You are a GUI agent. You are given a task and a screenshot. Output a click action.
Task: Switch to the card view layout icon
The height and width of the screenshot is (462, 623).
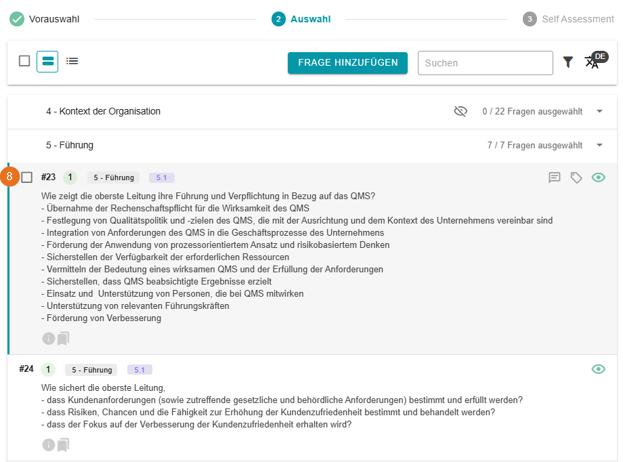click(47, 61)
